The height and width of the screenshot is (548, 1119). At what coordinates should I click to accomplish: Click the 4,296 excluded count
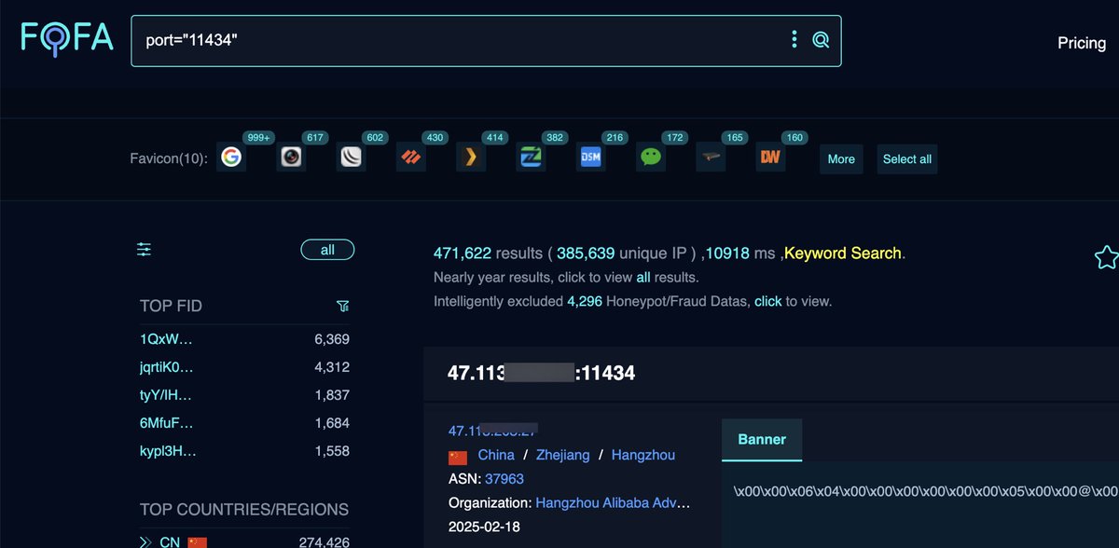pos(586,301)
